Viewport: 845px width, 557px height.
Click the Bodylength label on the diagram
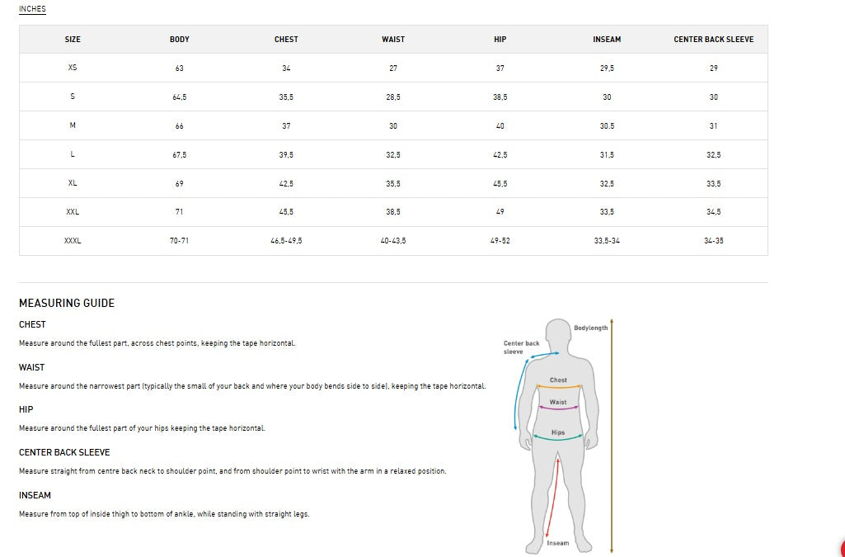tap(590, 328)
